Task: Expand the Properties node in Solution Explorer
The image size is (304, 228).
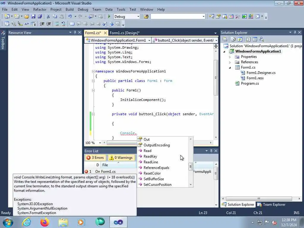Action: tap(230, 57)
